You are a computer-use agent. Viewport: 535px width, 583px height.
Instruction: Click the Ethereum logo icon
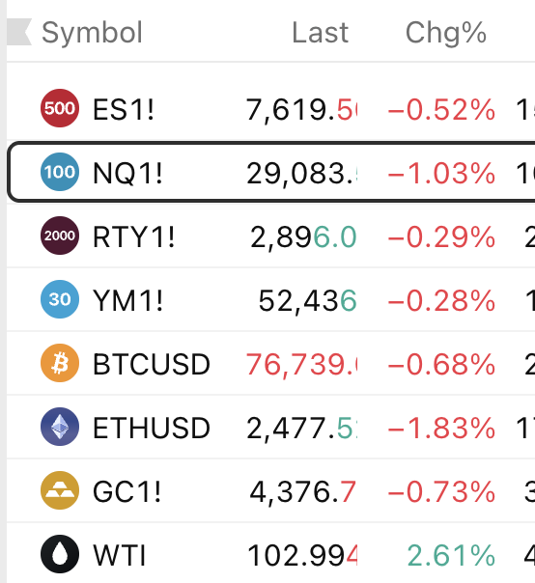point(60,427)
